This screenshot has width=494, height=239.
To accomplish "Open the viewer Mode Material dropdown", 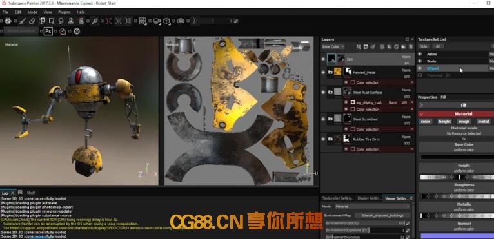I will pyautogui.click(x=372, y=206).
